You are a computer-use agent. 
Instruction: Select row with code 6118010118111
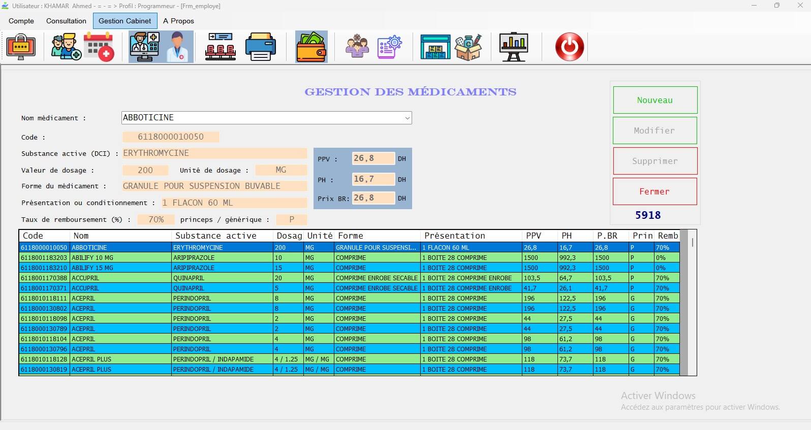[x=349, y=298]
